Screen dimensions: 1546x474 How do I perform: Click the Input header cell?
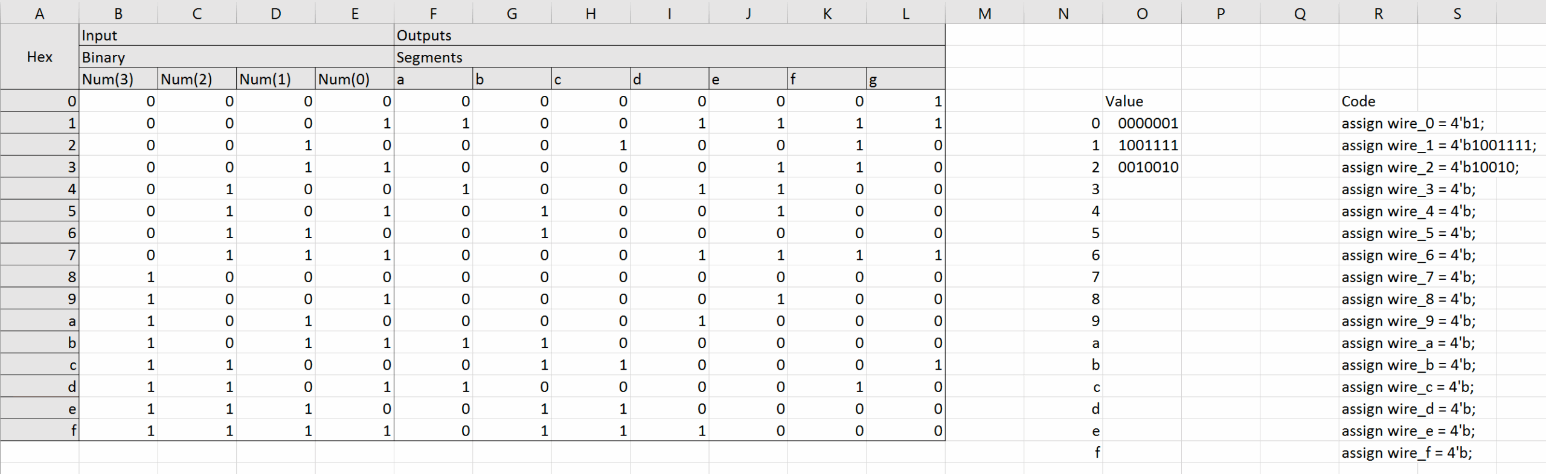point(236,35)
